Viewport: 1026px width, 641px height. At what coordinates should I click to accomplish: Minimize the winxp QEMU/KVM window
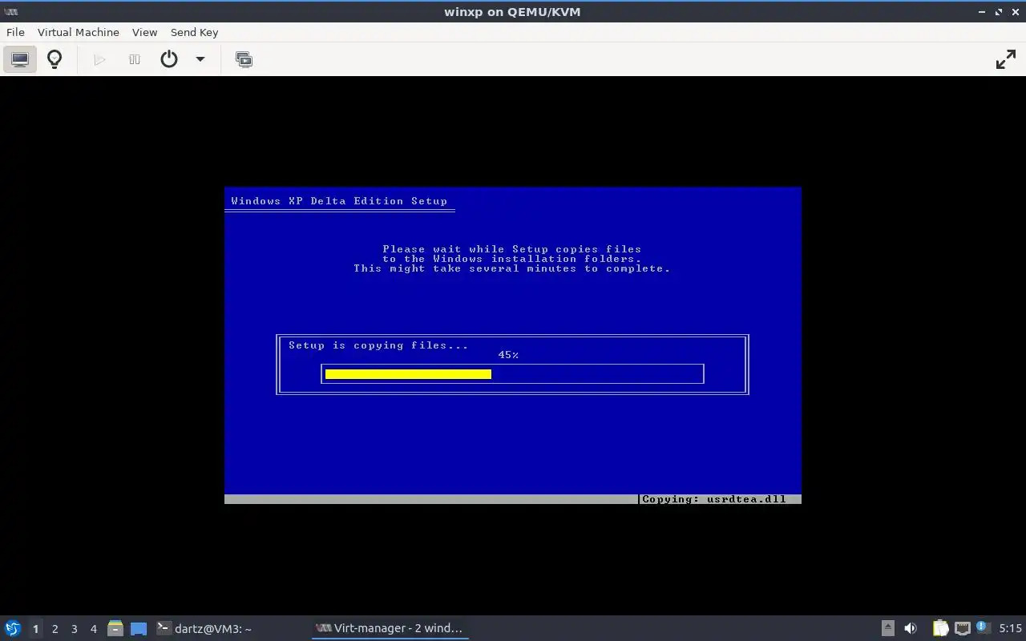(x=982, y=12)
